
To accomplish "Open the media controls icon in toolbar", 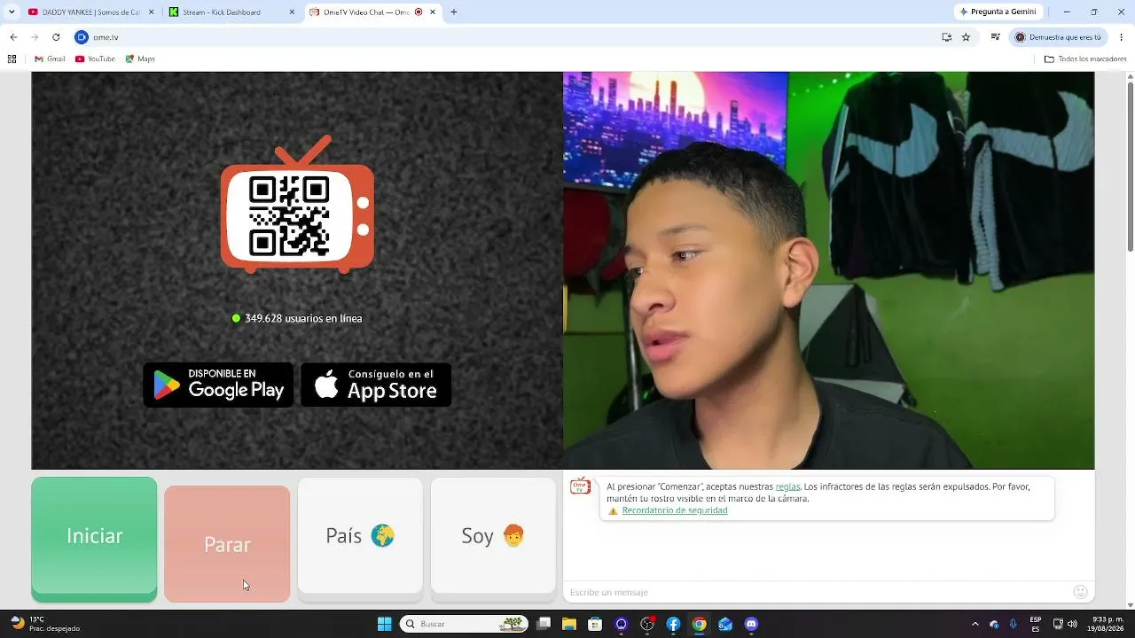I will click(996, 37).
